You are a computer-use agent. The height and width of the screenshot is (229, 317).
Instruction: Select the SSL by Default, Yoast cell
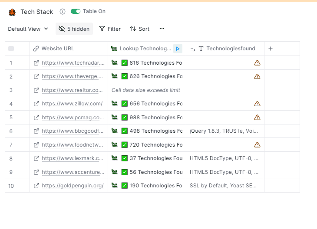[225, 186]
